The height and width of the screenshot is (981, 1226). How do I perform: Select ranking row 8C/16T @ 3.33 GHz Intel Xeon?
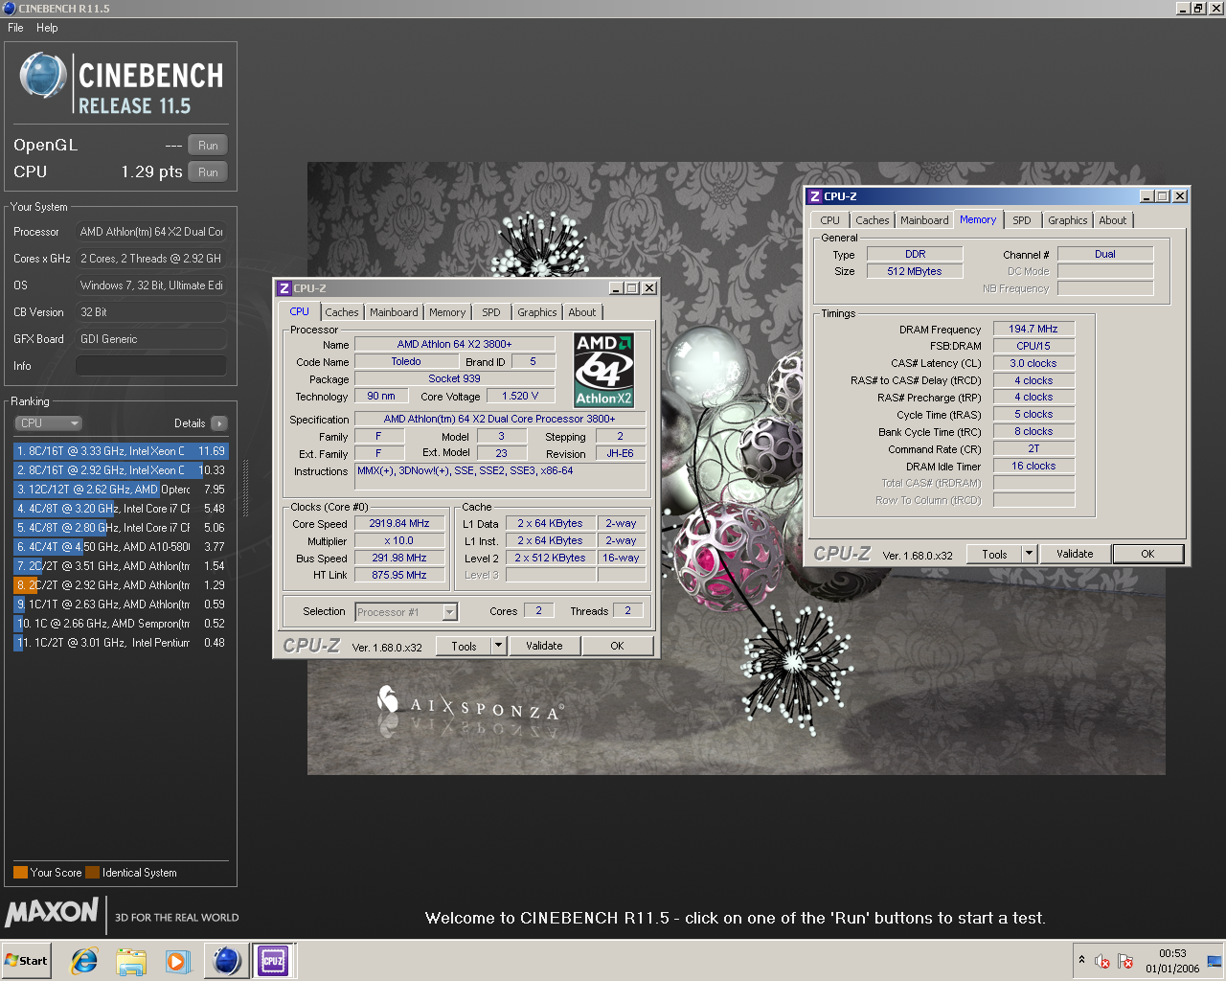coord(121,451)
